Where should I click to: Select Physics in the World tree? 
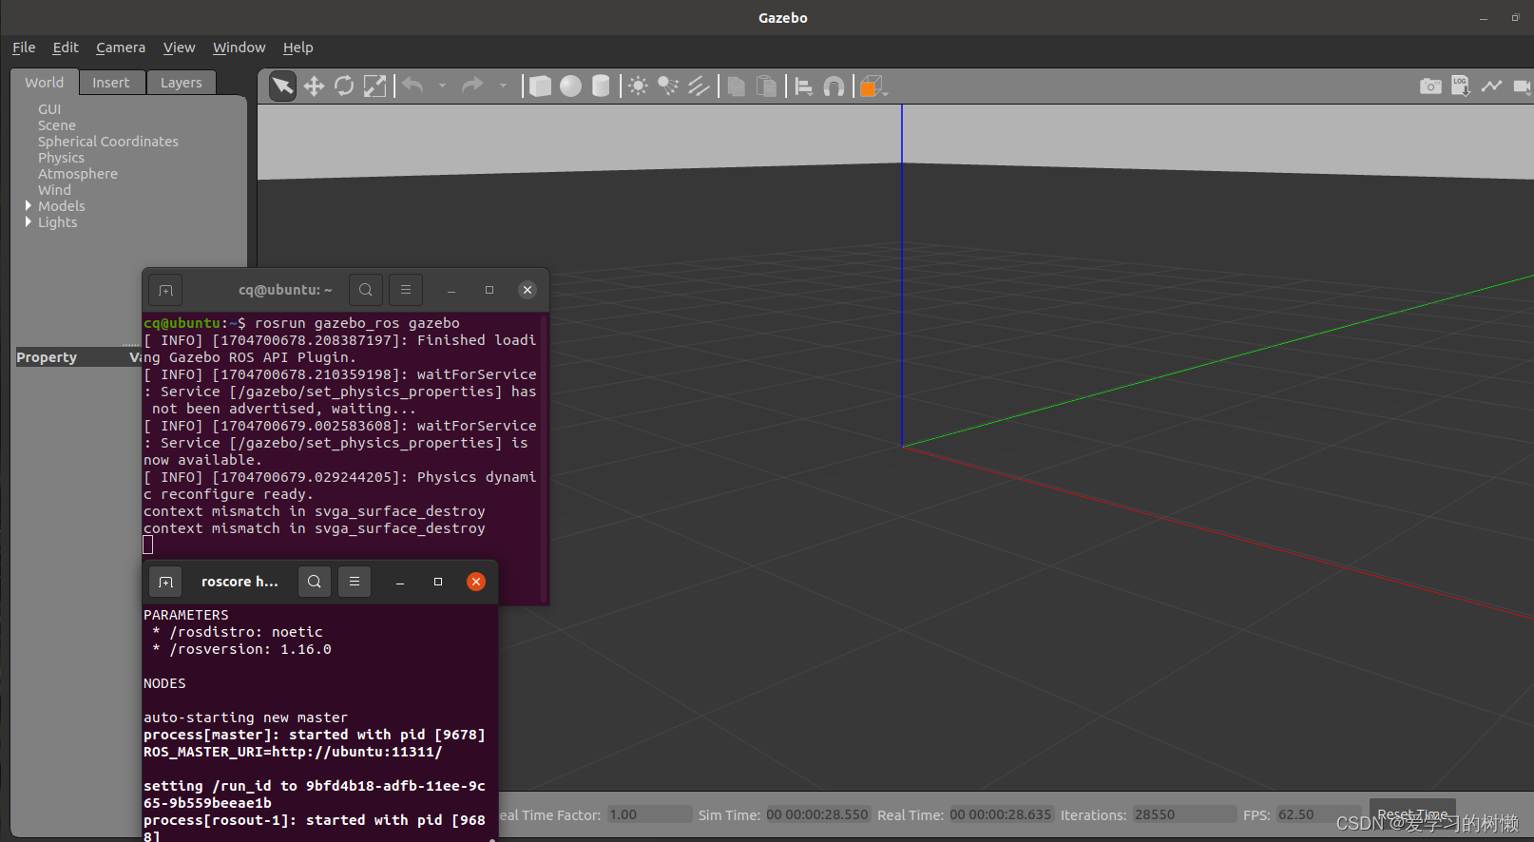coord(61,158)
